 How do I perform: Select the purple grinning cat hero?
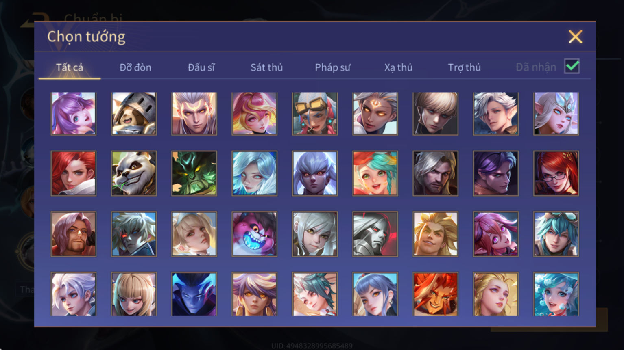(254, 234)
